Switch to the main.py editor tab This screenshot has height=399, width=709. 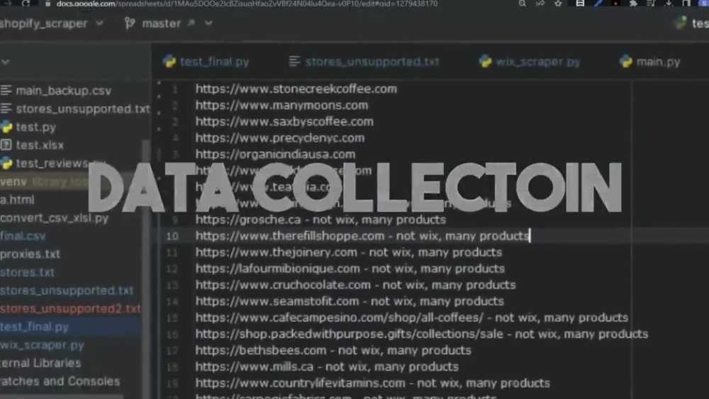[x=649, y=62]
